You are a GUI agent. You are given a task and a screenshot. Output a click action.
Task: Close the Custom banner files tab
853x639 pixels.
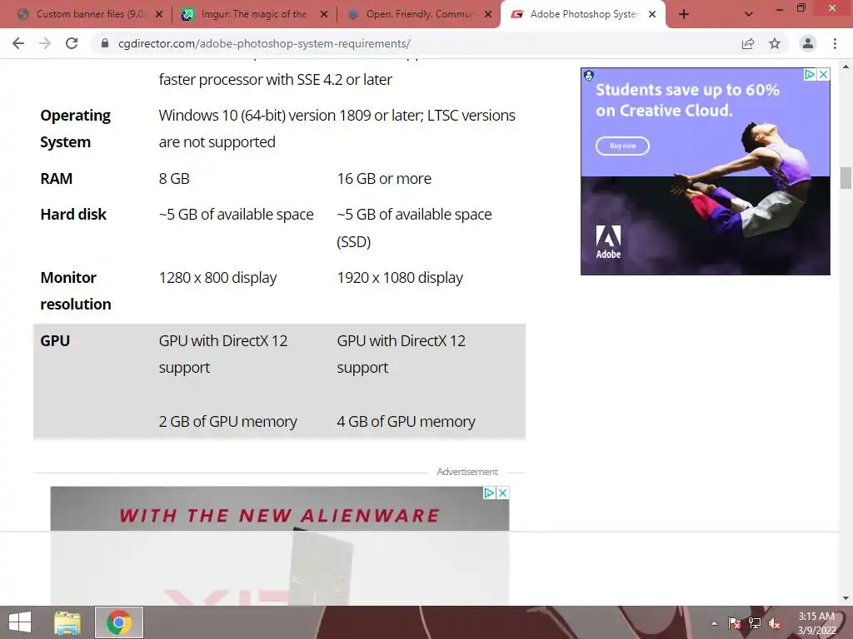[159, 14]
